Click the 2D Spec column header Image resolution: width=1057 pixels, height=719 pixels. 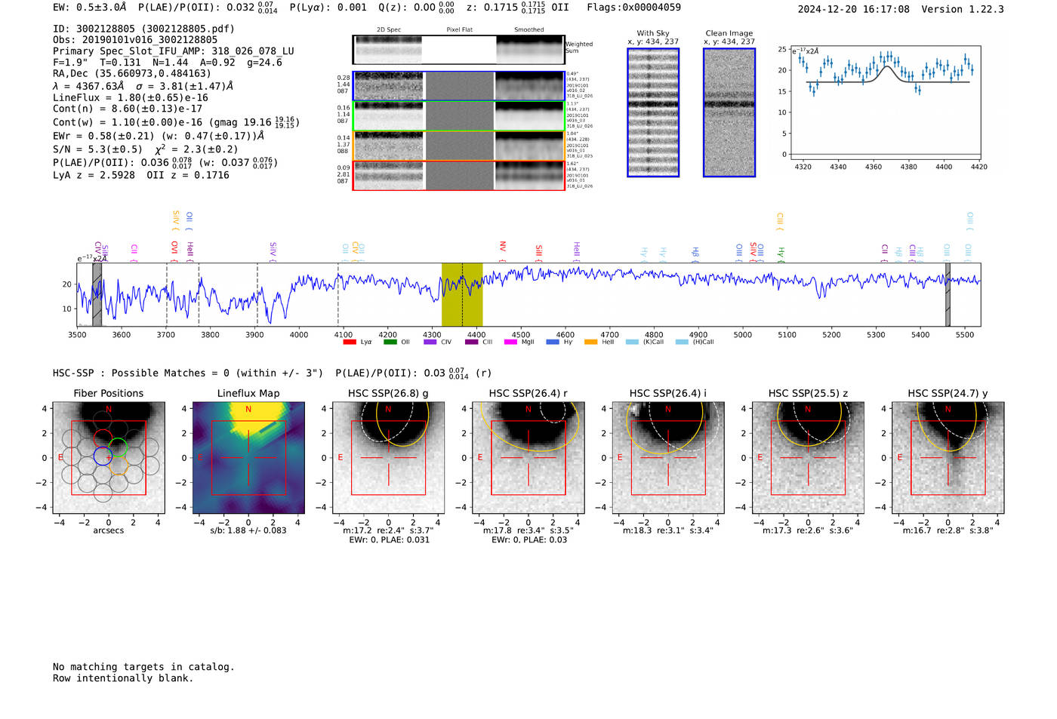pyautogui.click(x=389, y=29)
